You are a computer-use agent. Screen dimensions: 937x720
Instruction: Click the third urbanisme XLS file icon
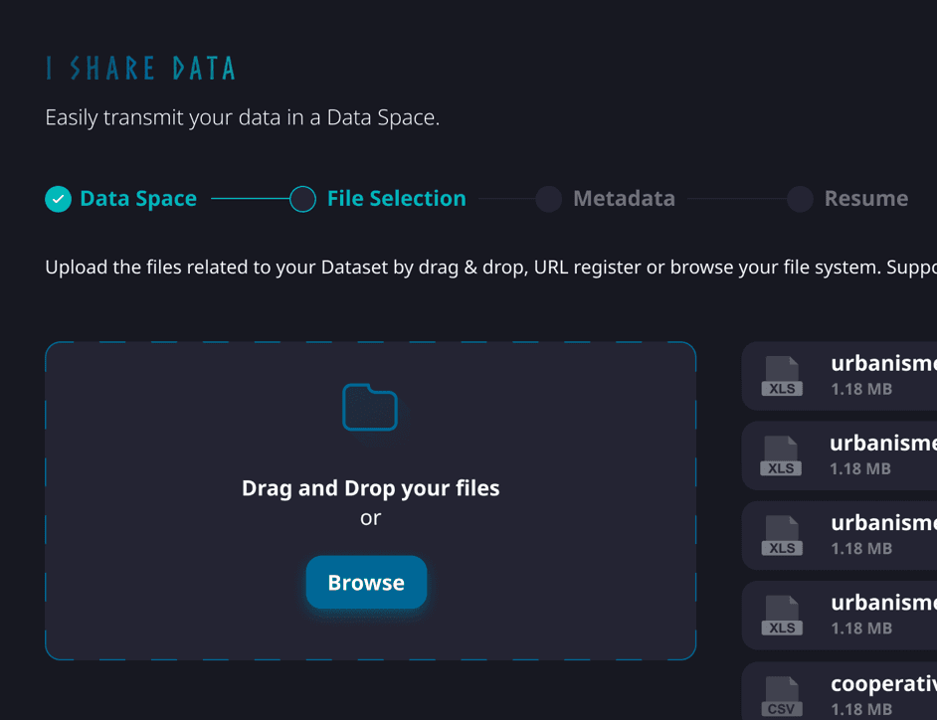[x=782, y=535]
